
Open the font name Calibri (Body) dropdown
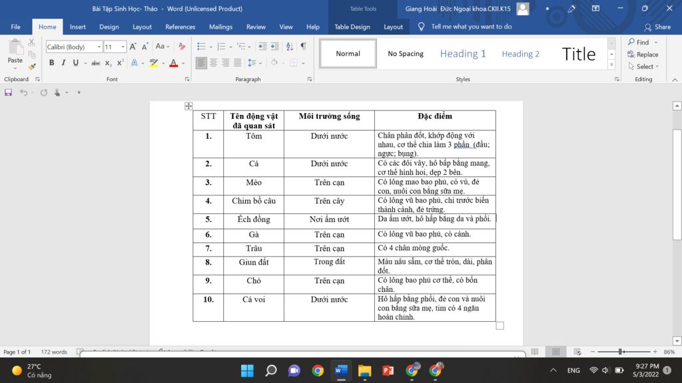pos(99,47)
